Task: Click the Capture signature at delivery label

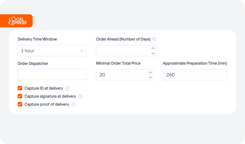Action: [50, 97]
